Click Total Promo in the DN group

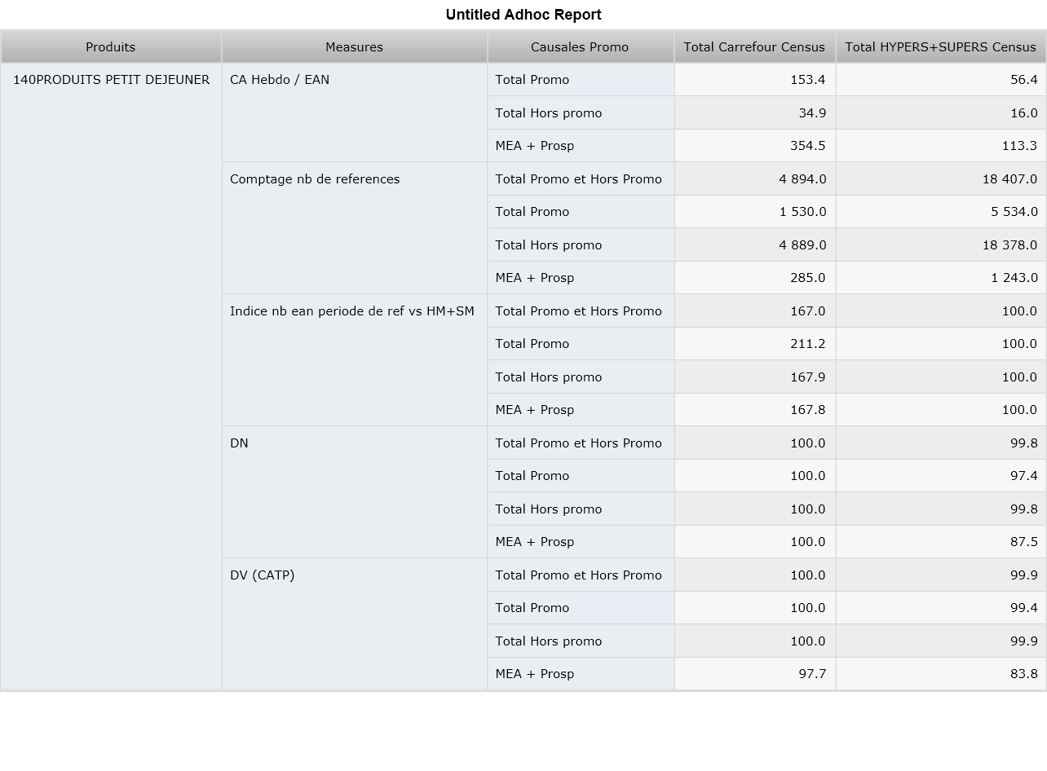coord(581,476)
